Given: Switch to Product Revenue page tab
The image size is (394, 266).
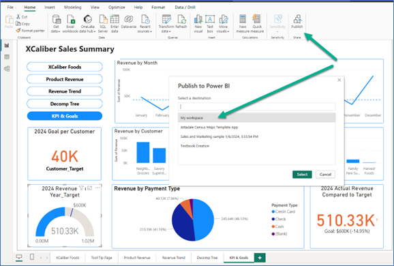Looking at the screenshot, I should [137, 258].
